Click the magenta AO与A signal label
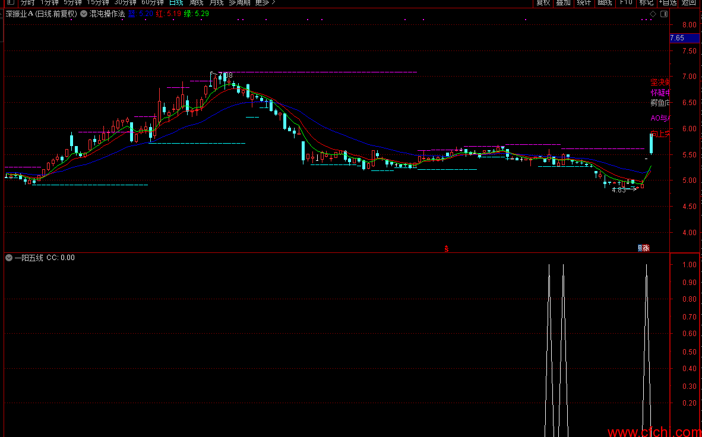The height and width of the screenshot is (437, 702). [x=660, y=119]
